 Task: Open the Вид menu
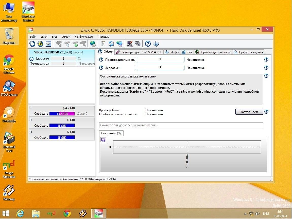click(x=54, y=37)
